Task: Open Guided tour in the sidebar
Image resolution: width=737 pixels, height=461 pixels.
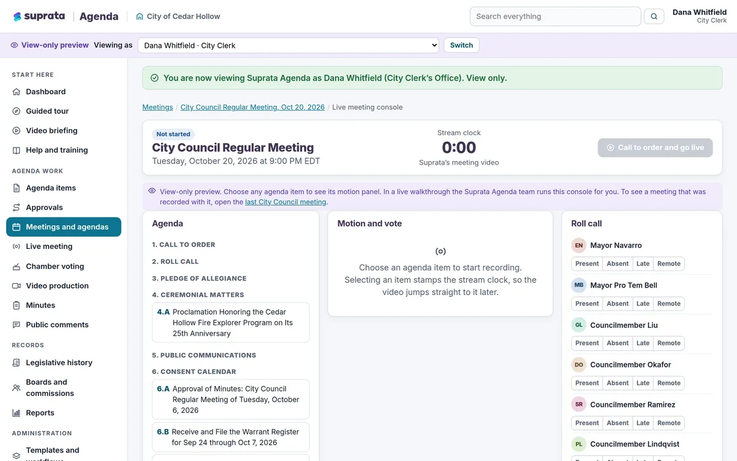Action: coord(64,111)
